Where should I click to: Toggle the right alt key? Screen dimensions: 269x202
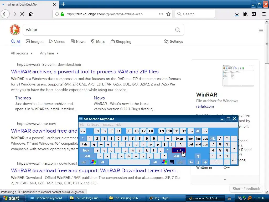pos(155,162)
